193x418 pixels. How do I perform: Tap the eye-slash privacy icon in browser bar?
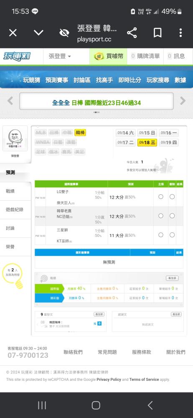pyautogui.click(x=64, y=33)
